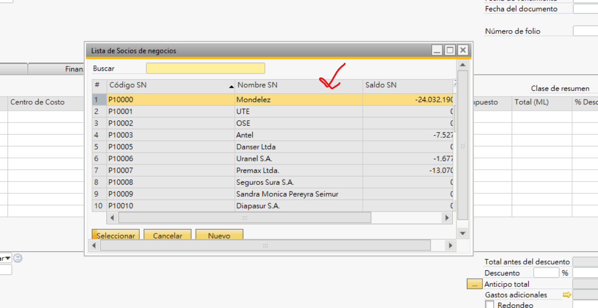This screenshot has height=308, width=598.
Task: Select the UTE business partner row
Action: (273, 111)
